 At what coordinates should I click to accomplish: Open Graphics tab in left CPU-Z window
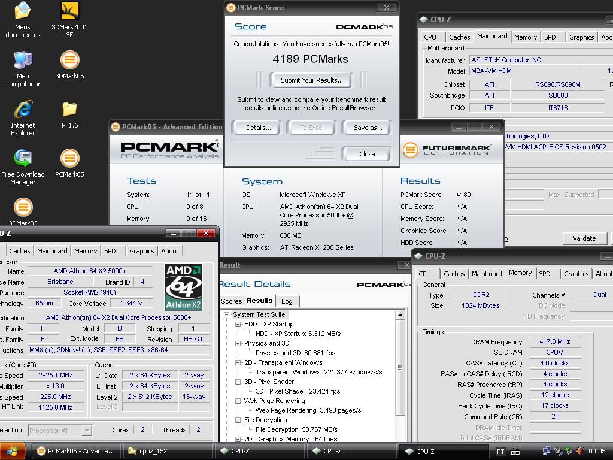(x=141, y=251)
